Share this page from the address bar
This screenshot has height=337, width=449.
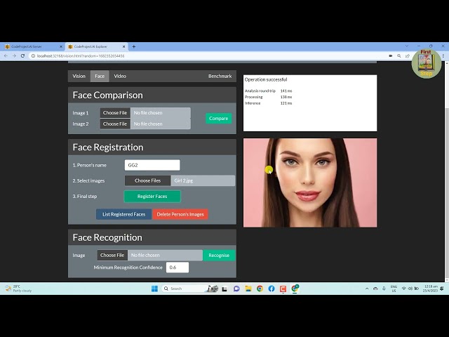click(407, 56)
